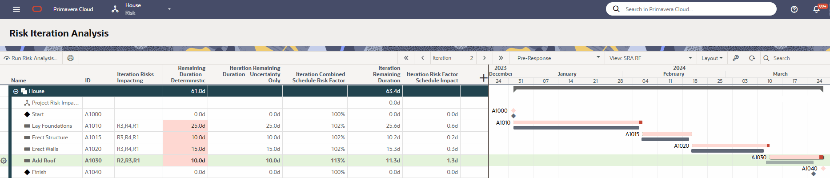Click the February timescale header
This screenshot has height=178, width=830.
pos(674,74)
